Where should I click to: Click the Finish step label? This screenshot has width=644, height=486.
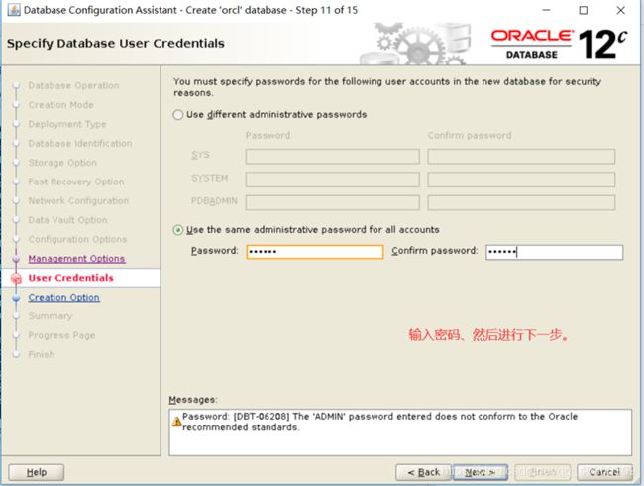[41, 354]
